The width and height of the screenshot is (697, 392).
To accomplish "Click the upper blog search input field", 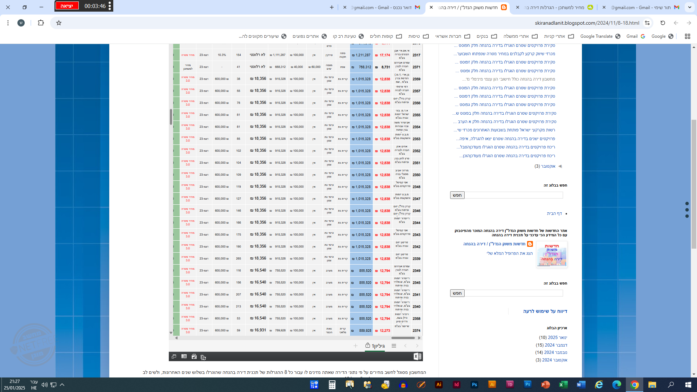I will pyautogui.click(x=514, y=195).
